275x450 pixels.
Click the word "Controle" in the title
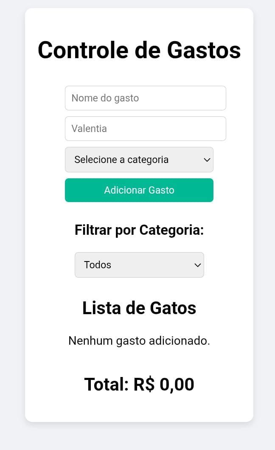[x=83, y=50]
